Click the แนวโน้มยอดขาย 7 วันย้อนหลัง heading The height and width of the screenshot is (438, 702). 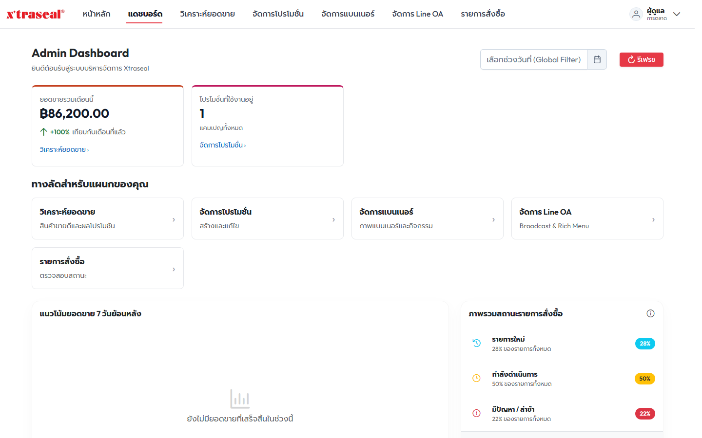[x=91, y=314]
